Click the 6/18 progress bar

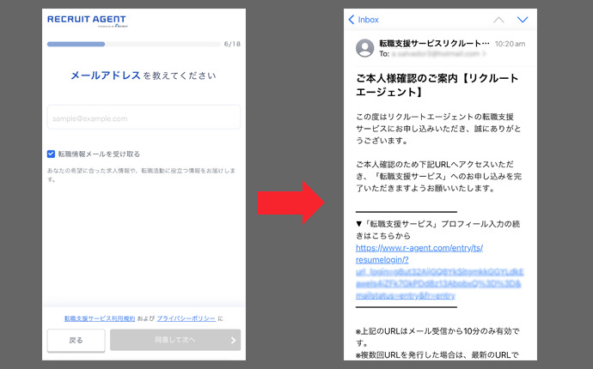133,44
